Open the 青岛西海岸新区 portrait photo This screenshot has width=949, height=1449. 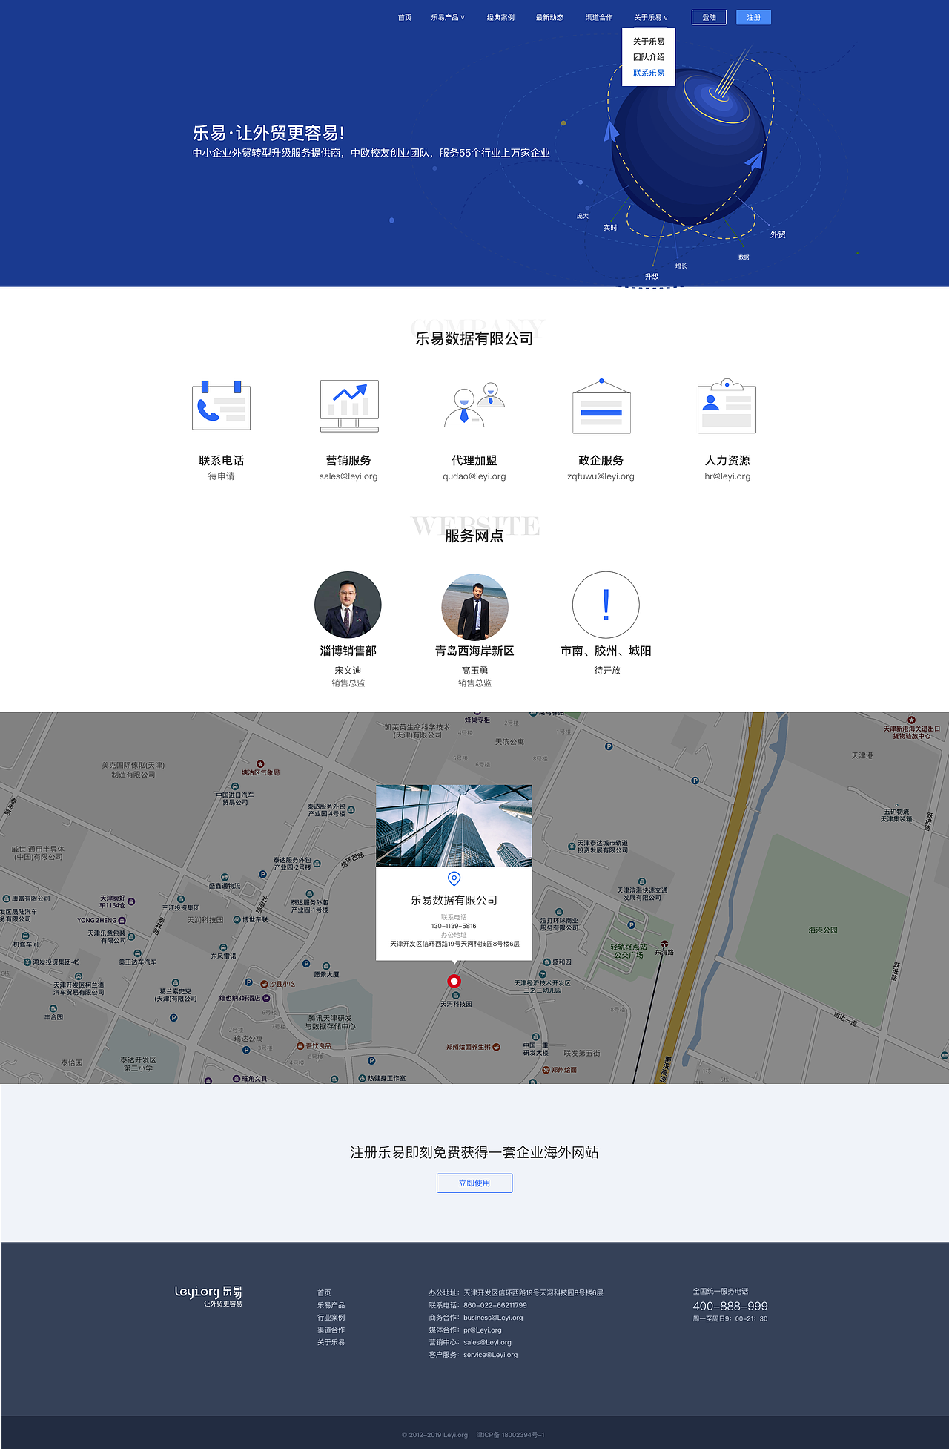[x=474, y=607]
